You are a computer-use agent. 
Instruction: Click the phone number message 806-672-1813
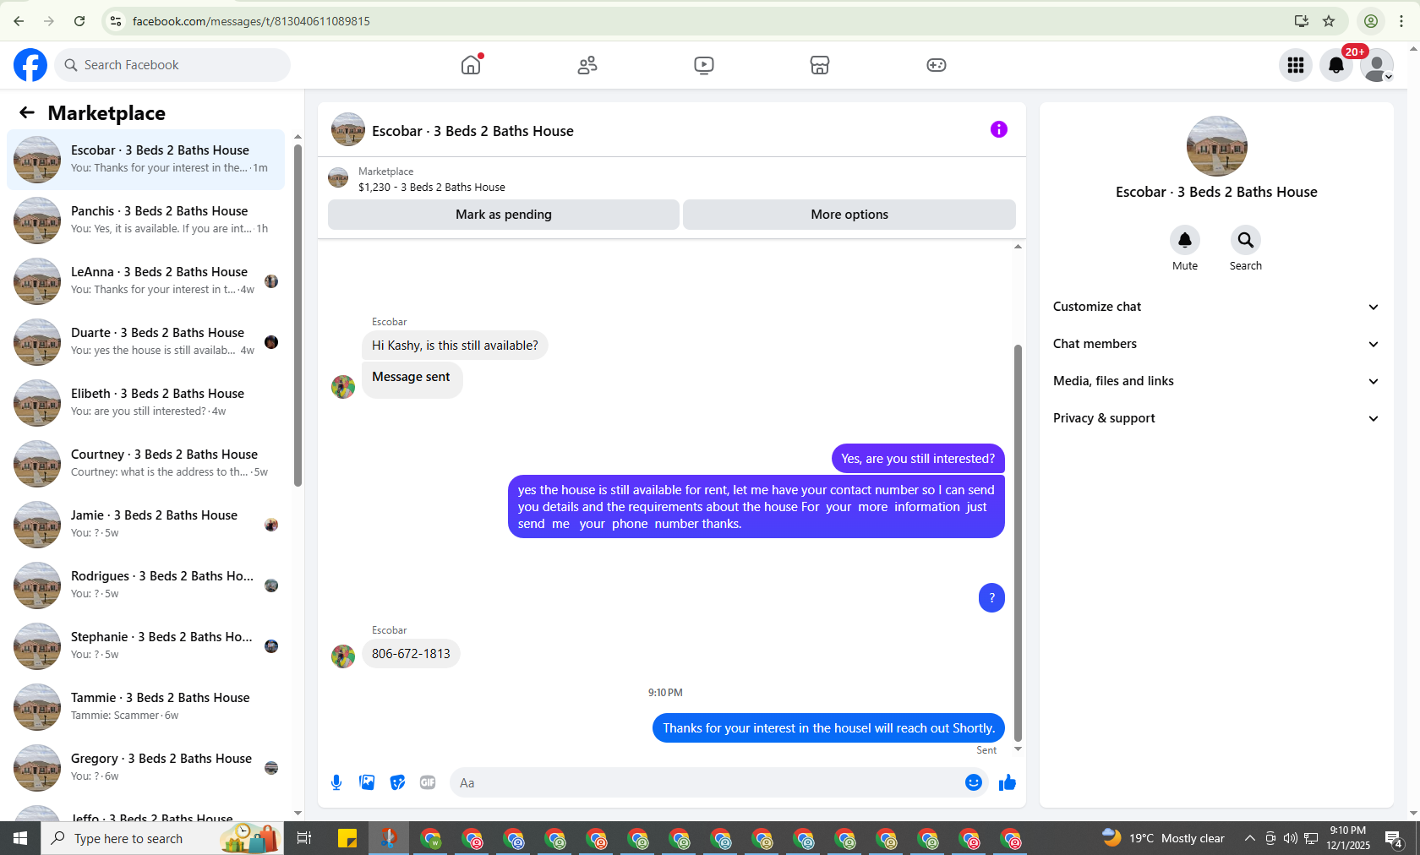[411, 654]
